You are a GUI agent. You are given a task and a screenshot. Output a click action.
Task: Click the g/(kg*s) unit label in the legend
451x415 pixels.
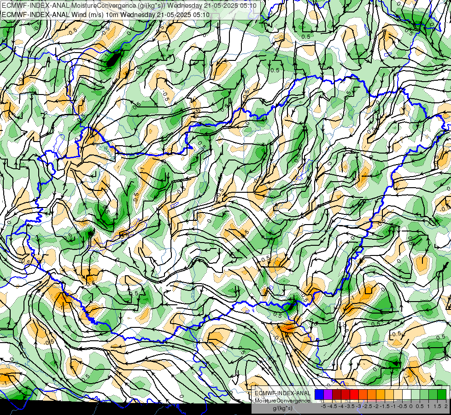(x=283, y=409)
